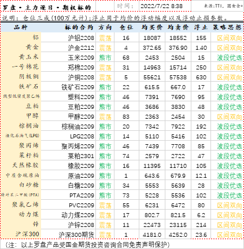Click the position value 68 for 玉米2209
This screenshot has height=249, width=244.
pos(126,58)
